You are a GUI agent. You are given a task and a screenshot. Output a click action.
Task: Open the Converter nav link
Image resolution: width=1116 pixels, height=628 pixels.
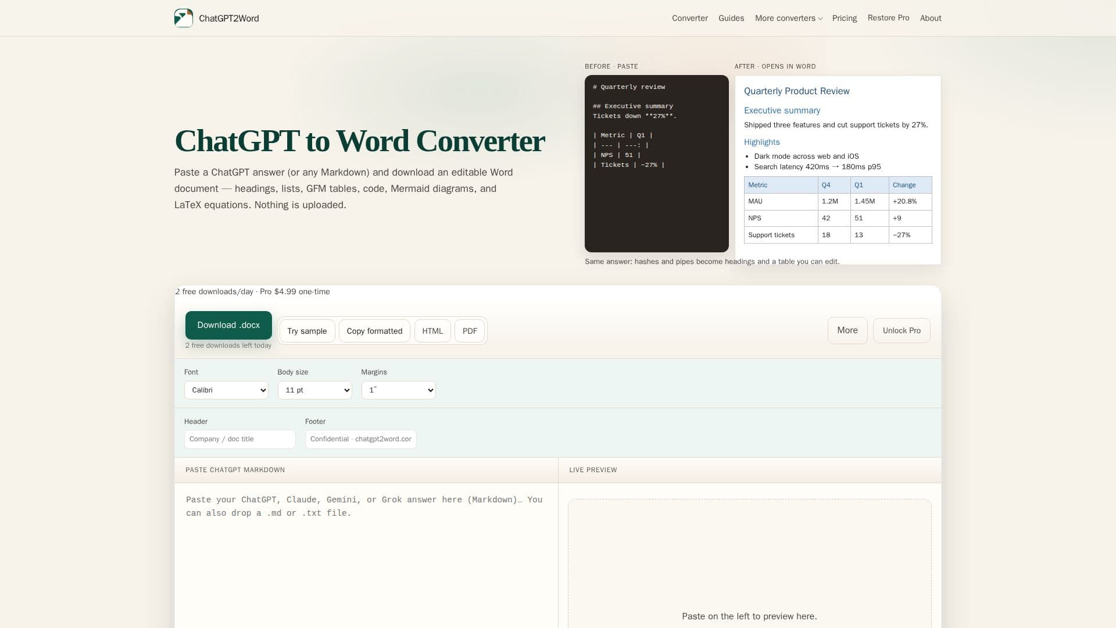690,18
